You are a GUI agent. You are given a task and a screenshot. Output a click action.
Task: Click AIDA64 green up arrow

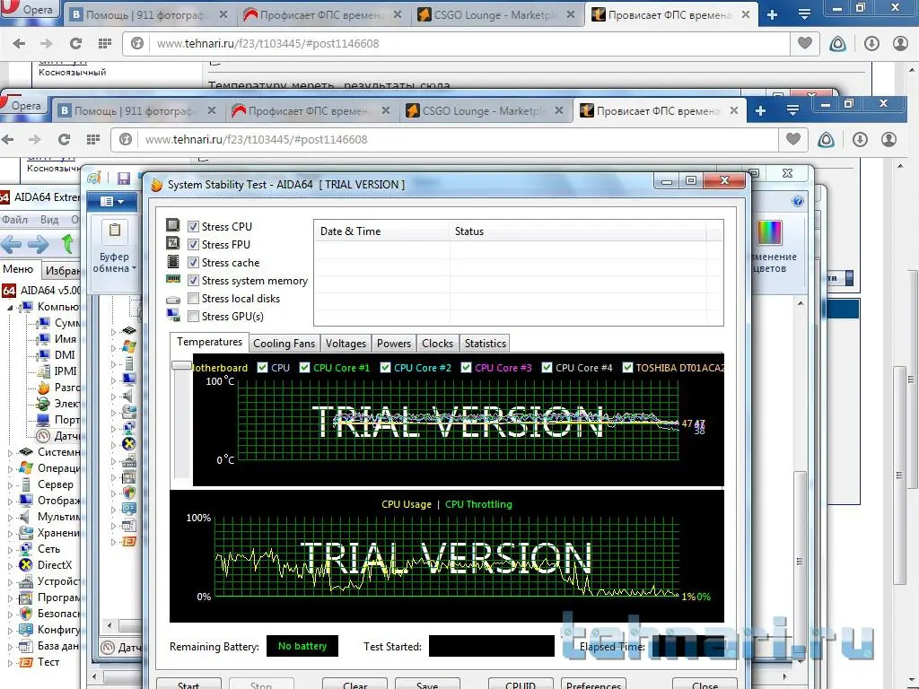(x=67, y=243)
